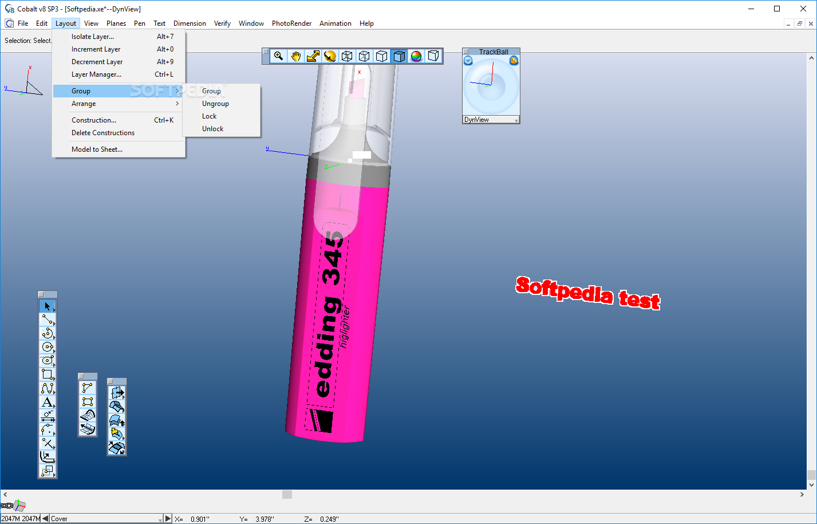
Task: Pick the Spline curve tool
Action: coord(48,388)
